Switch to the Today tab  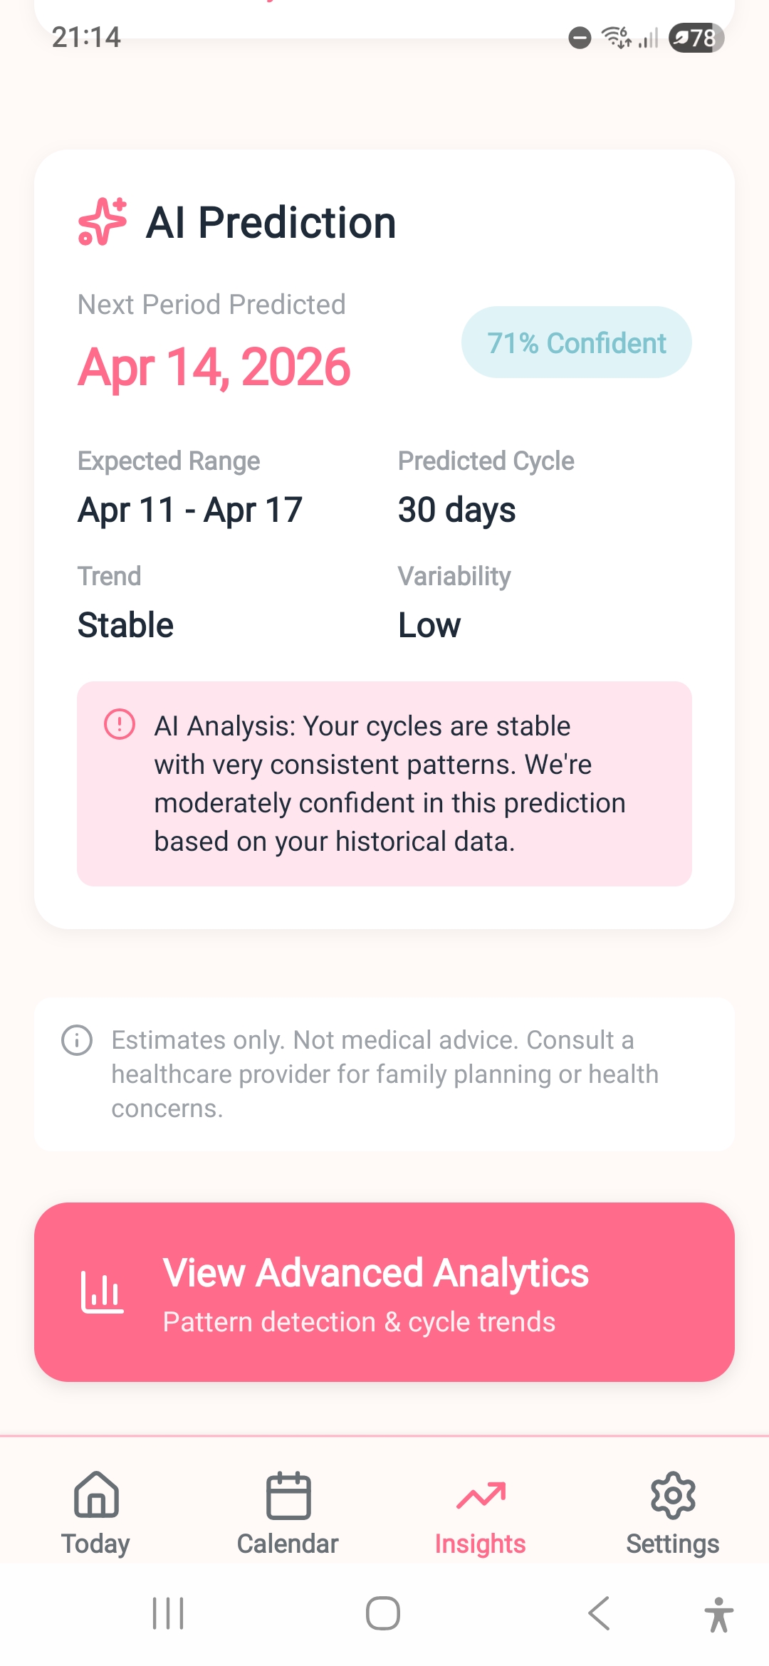point(95,1516)
